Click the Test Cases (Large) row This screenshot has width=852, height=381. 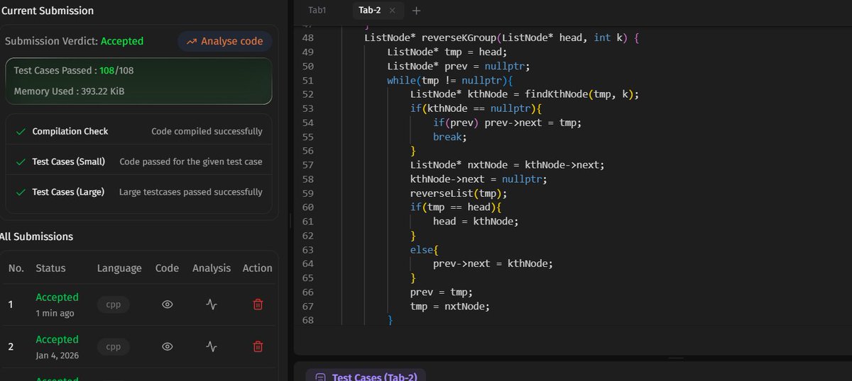tap(139, 192)
